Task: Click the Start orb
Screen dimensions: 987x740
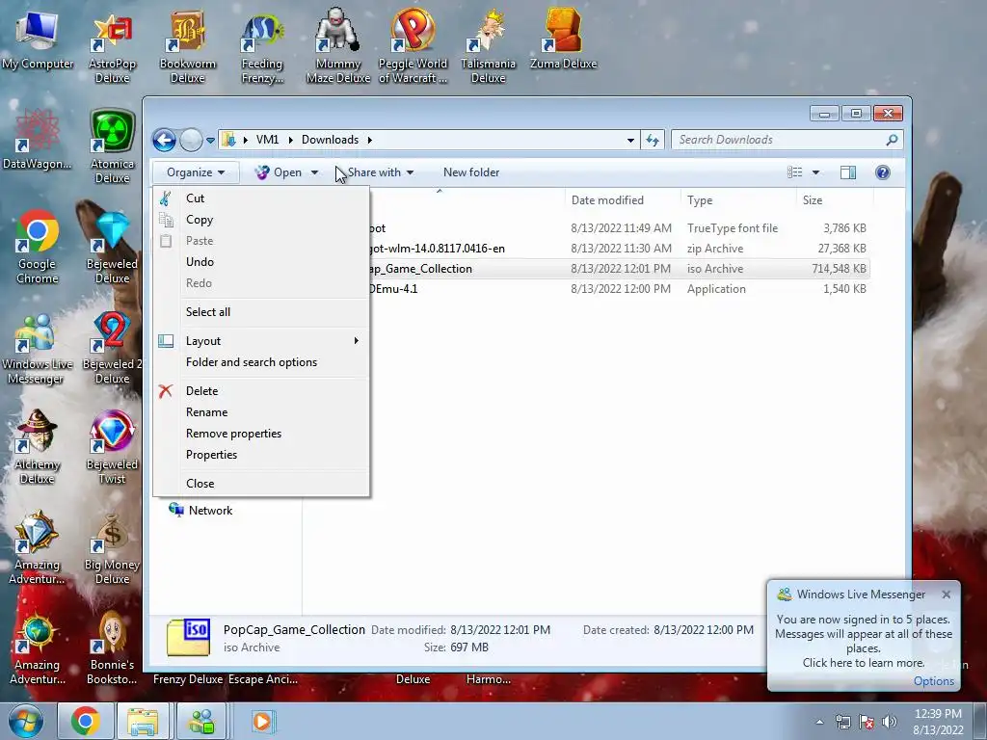Action: click(25, 721)
